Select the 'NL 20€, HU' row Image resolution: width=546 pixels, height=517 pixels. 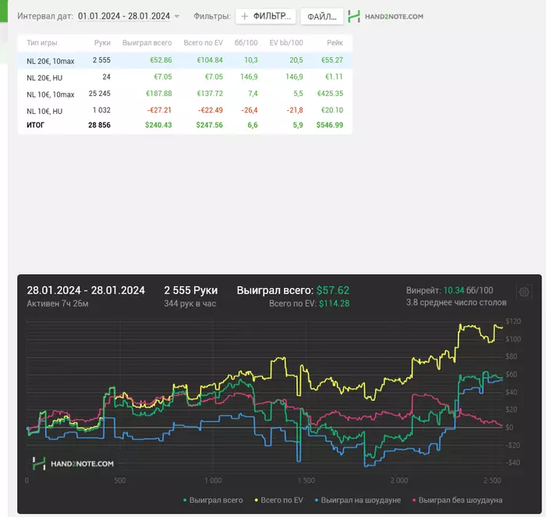[x=44, y=77]
